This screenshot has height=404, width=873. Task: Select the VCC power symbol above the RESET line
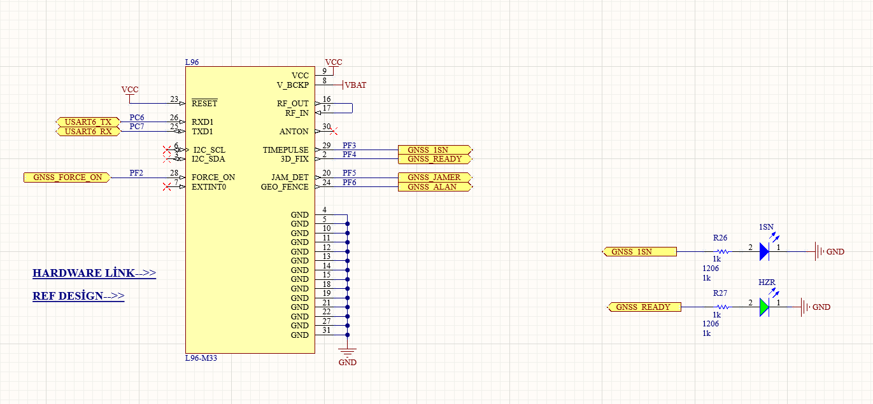click(130, 92)
